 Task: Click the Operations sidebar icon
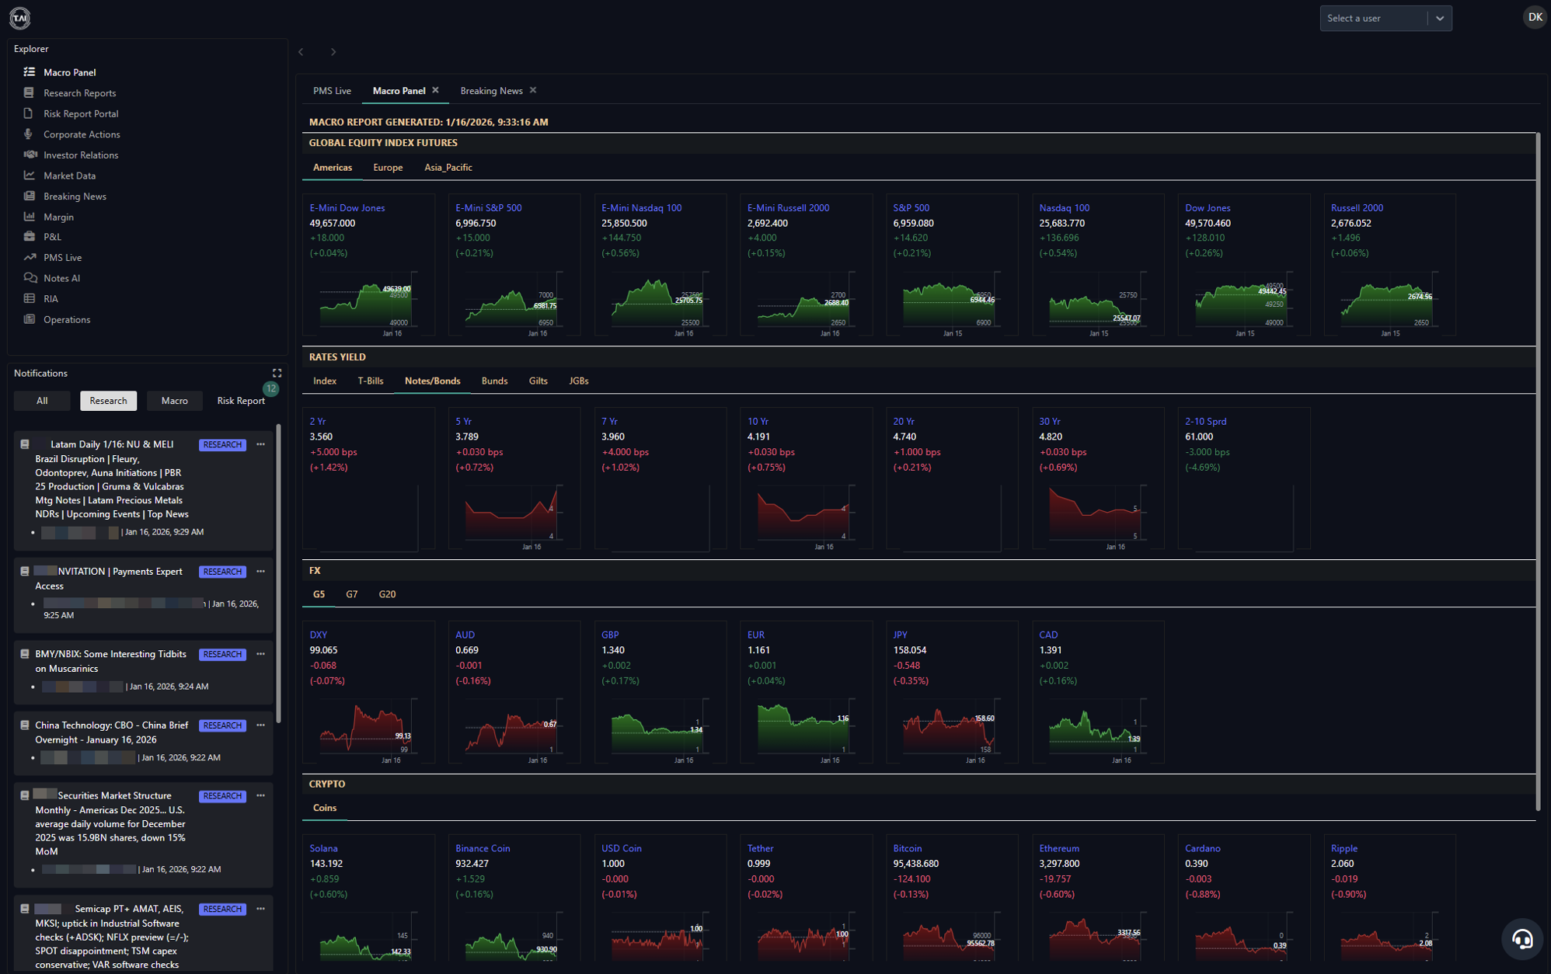pos(30,319)
